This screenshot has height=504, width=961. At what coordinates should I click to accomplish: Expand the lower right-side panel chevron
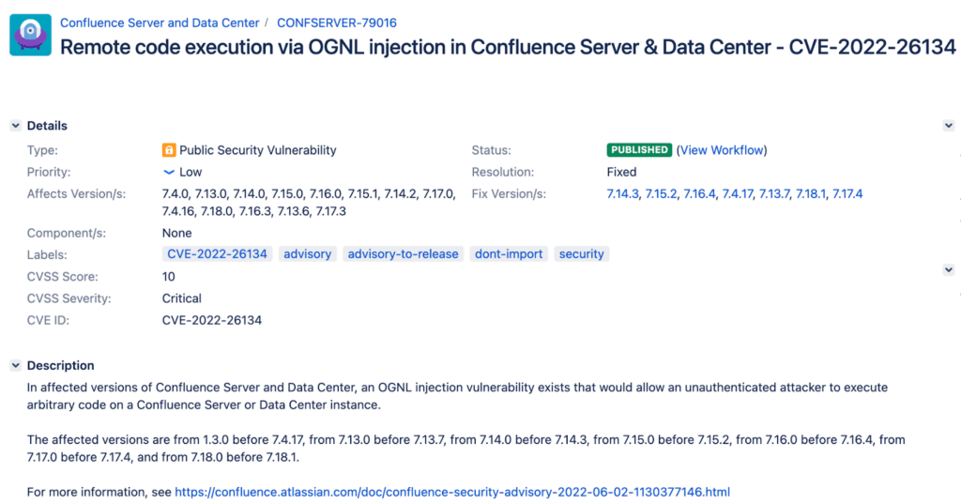[x=948, y=269]
